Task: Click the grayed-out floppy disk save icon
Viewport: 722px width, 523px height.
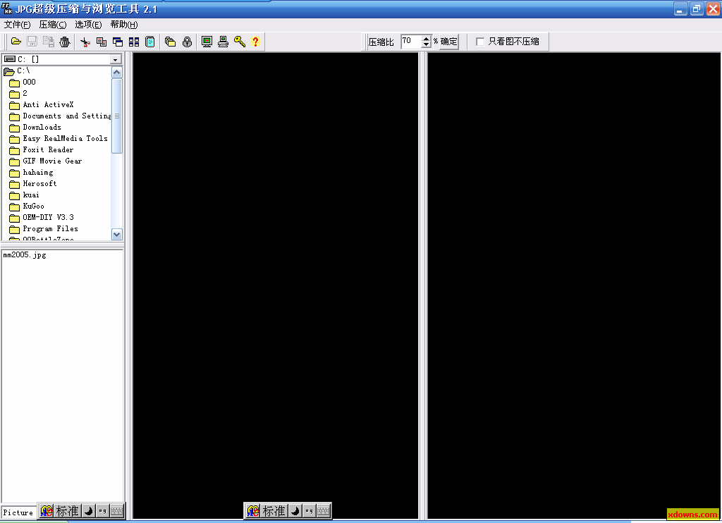Action: pyautogui.click(x=32, y=42)
